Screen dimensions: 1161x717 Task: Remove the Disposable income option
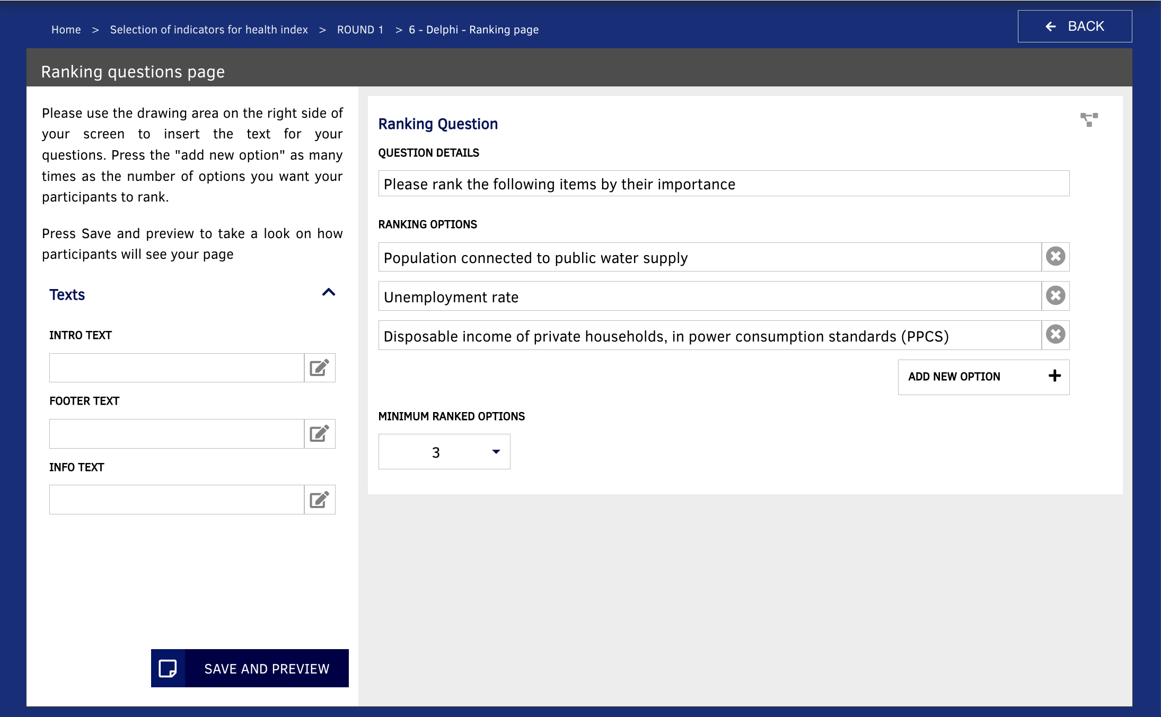pos(1056,335)
